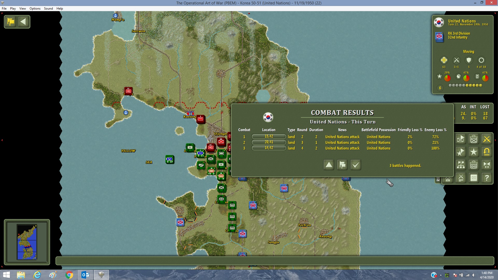
Task: Select combat location 15,42
Action: [269, 137]
